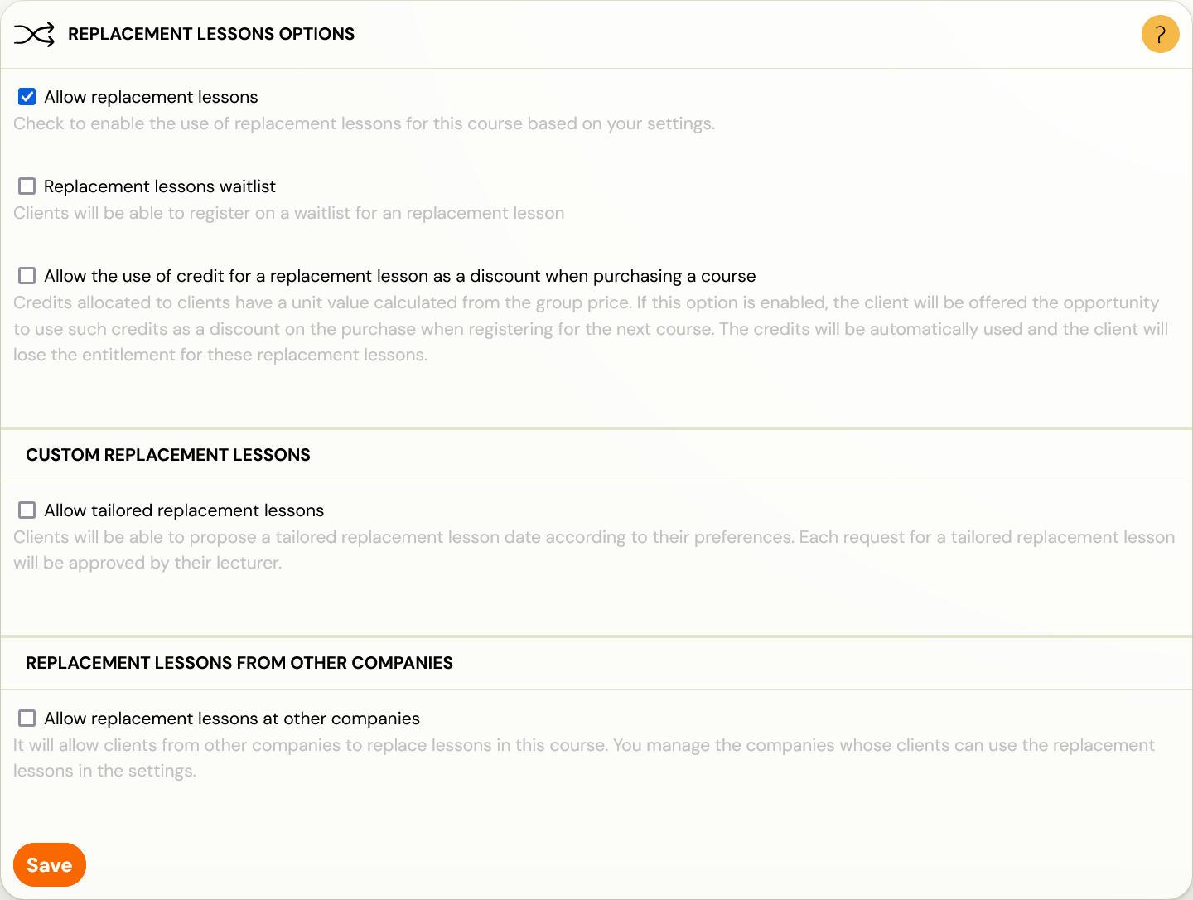Screen dimensions: 1193x900
Task: Enable the Replacement lessons waitlist checkbox
Action: (27, 186)
